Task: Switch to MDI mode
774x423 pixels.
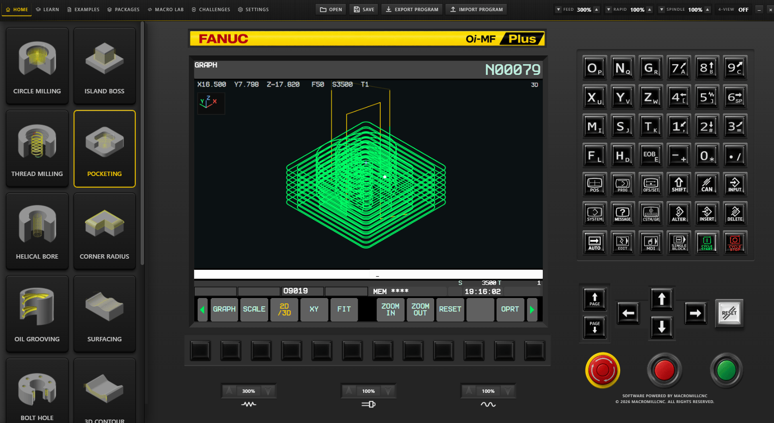Action: (x=651, y=243)
